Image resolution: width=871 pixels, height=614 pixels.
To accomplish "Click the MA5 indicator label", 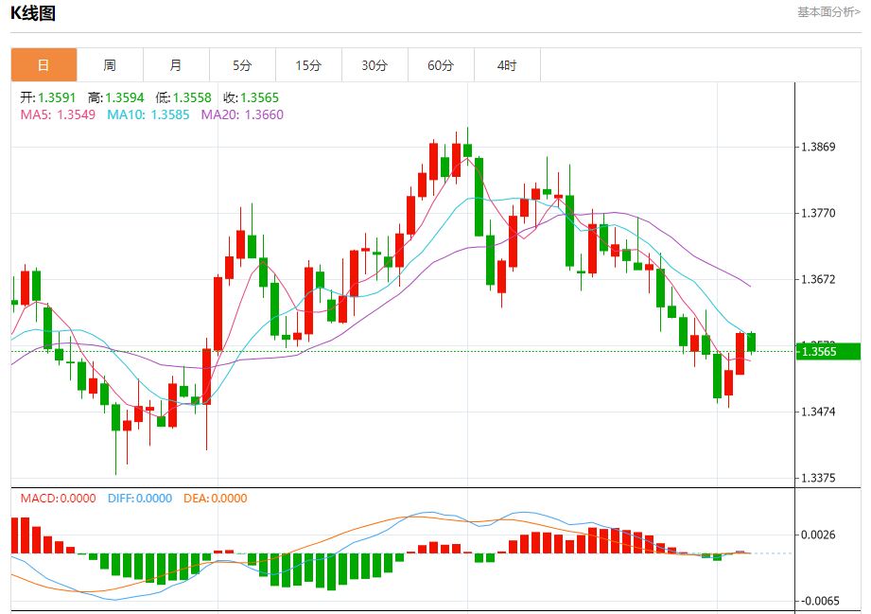I will pyautogui.click(x=58, y=114).
